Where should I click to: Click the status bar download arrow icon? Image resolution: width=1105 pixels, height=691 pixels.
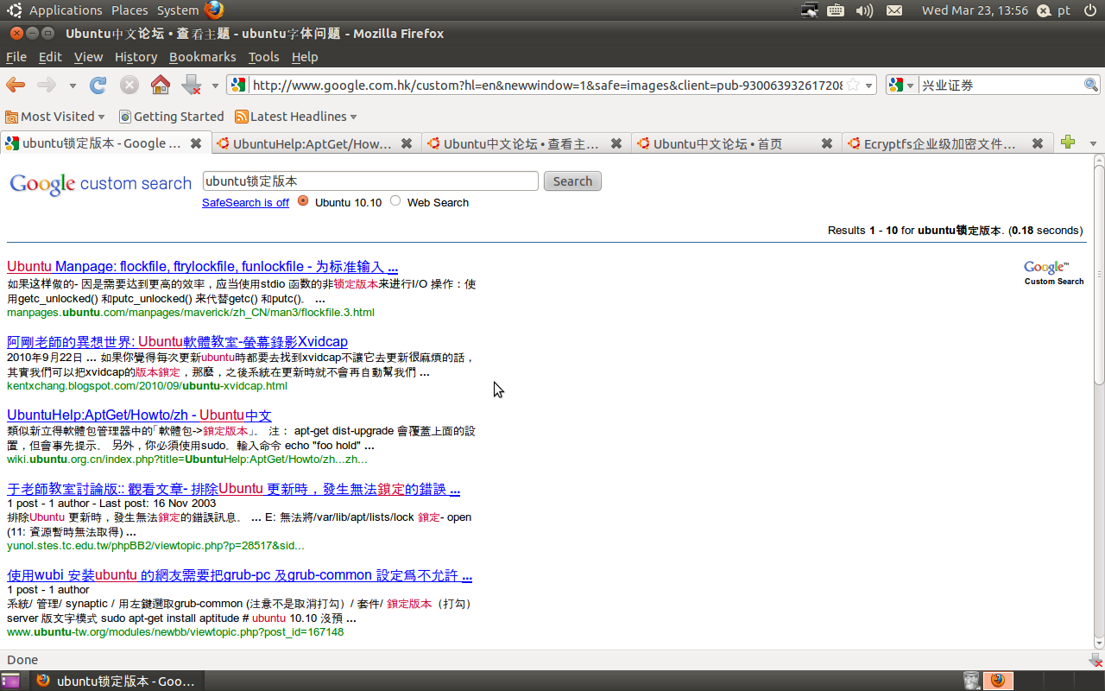point(1096,660)
